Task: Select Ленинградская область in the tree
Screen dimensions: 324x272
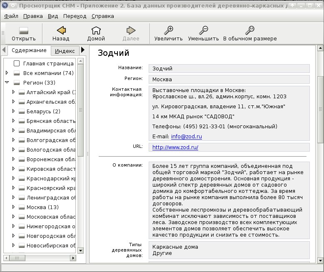Action: point(51,197)
